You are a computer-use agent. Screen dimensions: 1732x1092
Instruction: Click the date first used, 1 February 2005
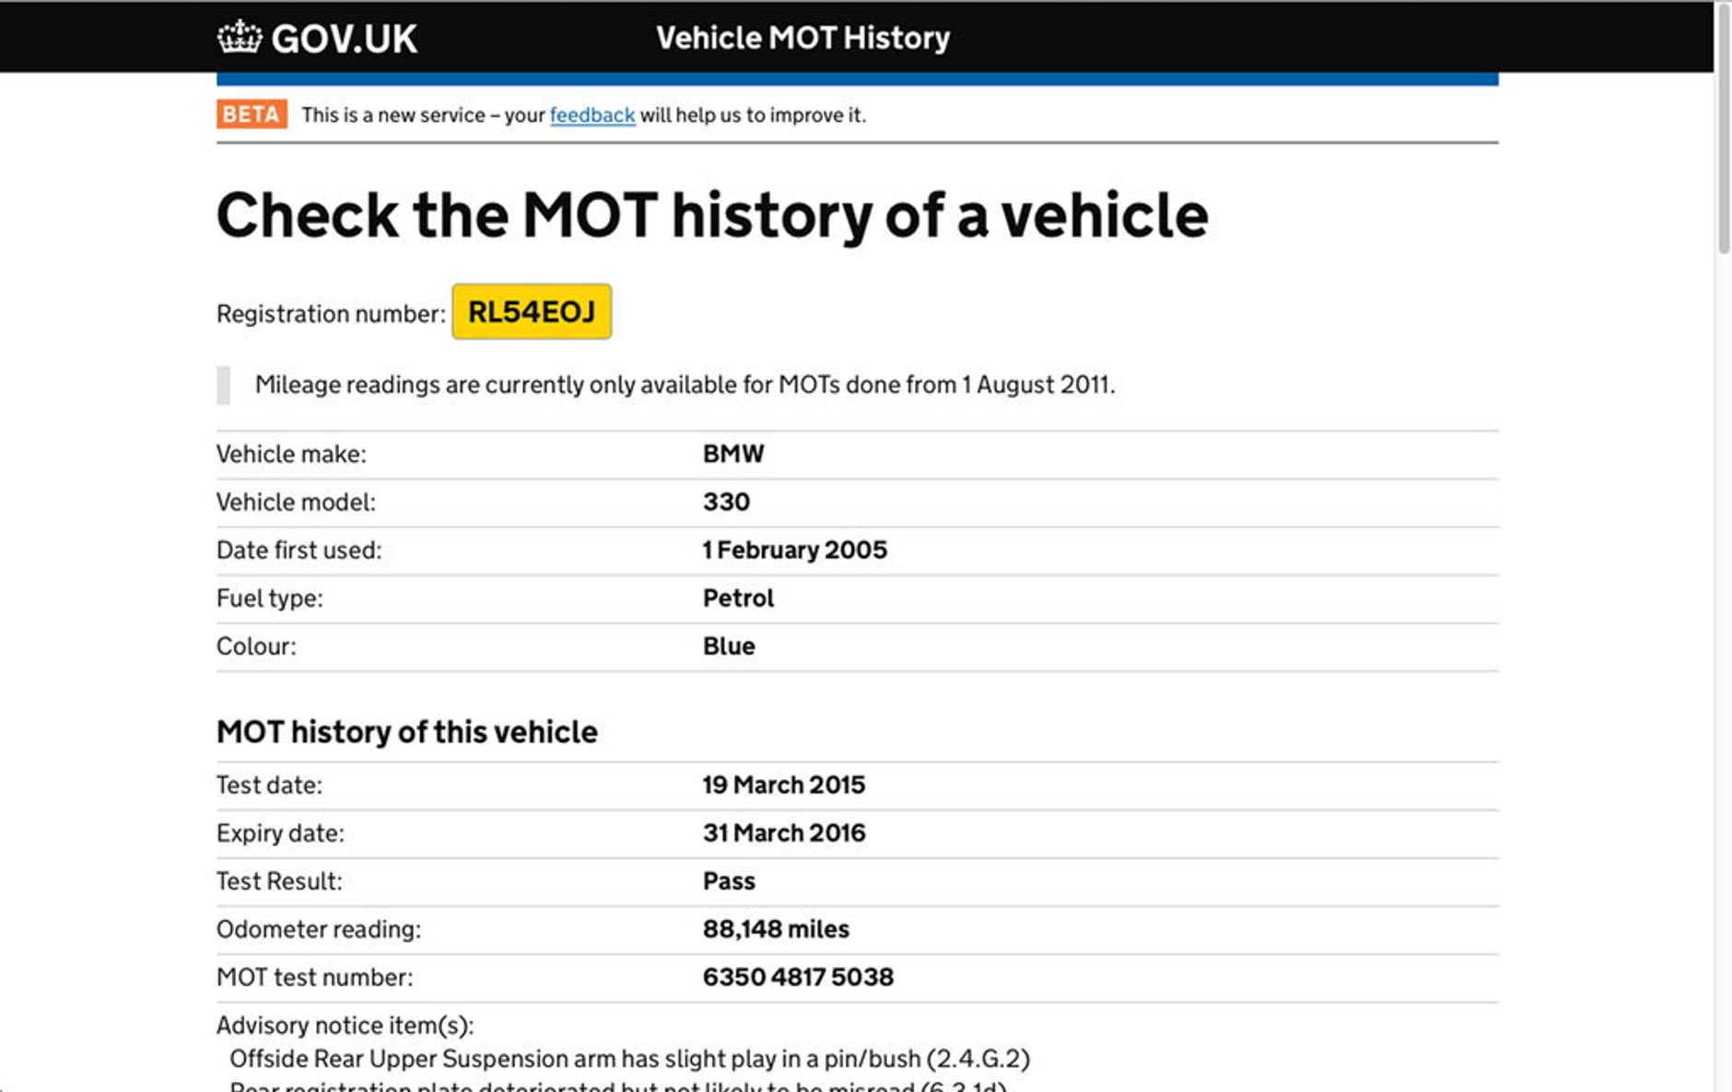[794, 550]
